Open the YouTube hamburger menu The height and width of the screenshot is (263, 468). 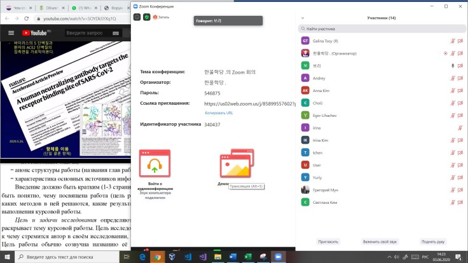11,32
